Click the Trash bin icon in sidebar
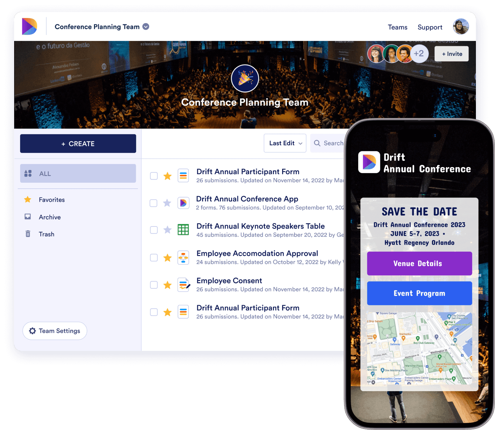Image resolution: width=495 pixels, height=430 pixels. (28, 234)
